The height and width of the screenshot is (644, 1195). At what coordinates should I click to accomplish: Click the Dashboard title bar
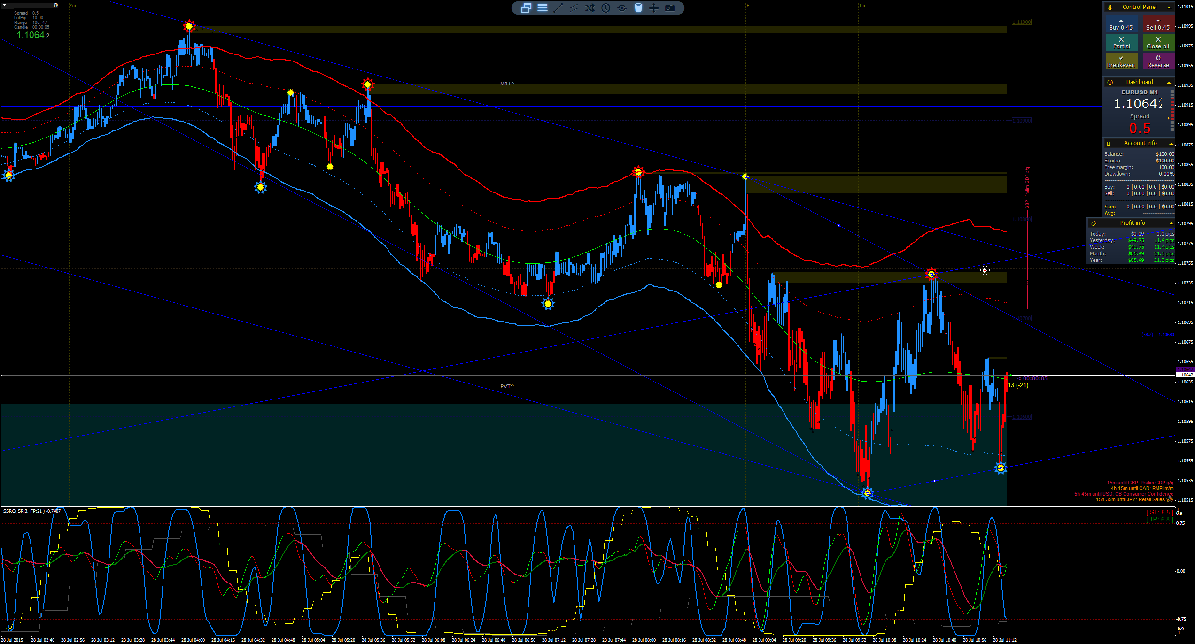tap(1139, 82)
